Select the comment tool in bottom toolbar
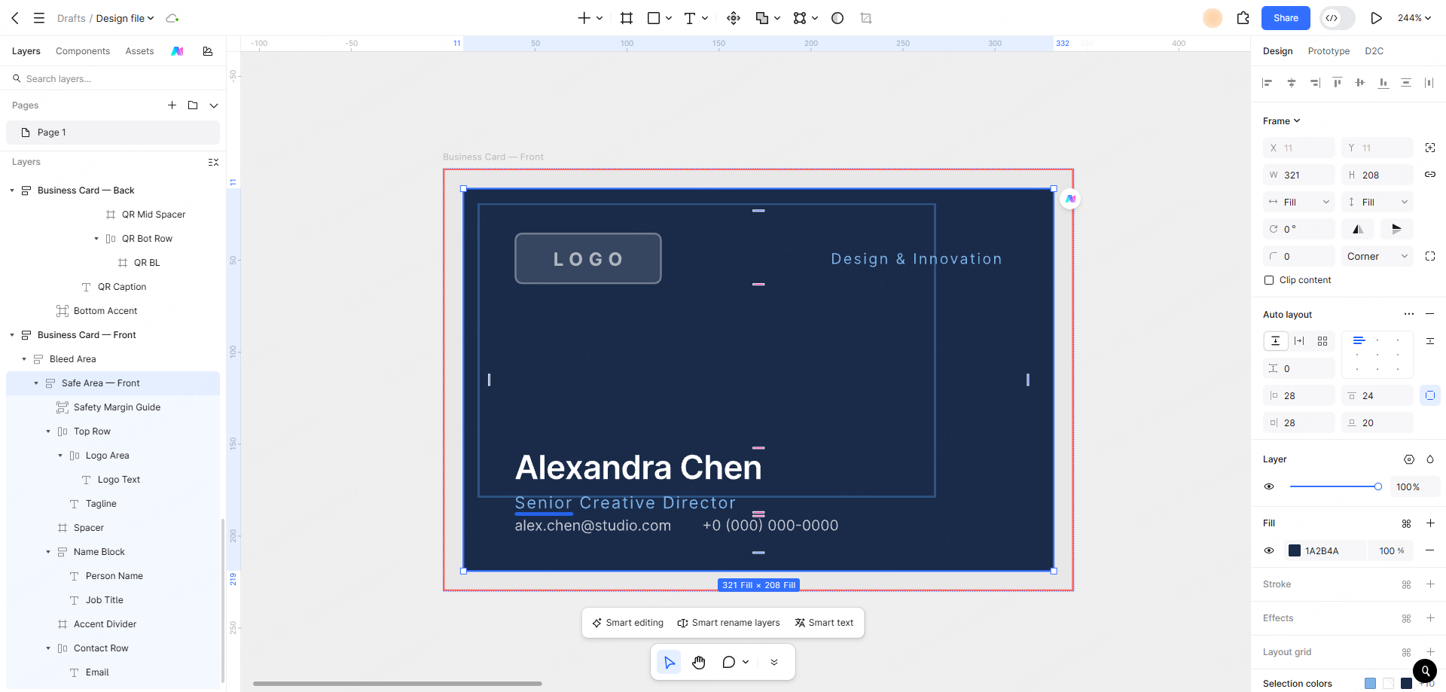 [728, 662]
